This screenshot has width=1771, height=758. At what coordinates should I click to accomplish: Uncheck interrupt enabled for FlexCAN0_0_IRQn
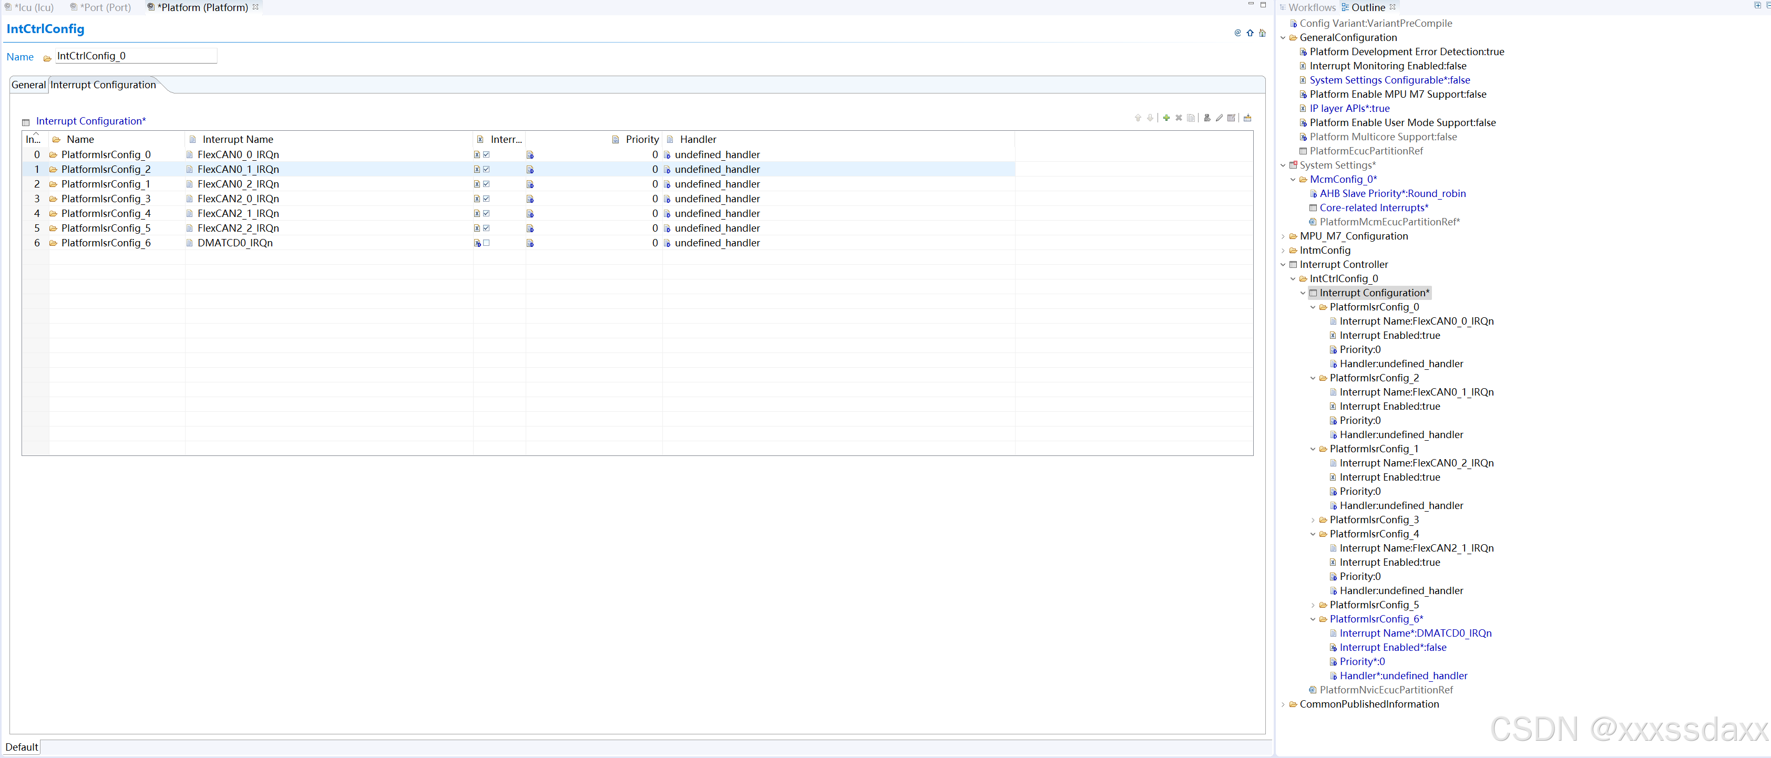486,154
